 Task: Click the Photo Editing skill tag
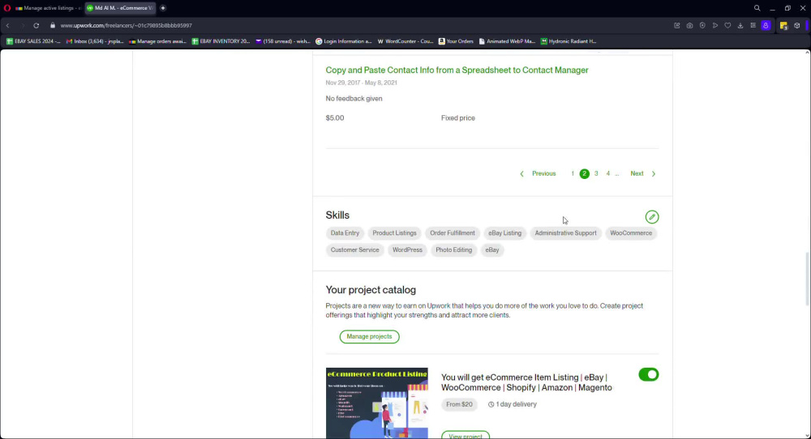[453, 250]
